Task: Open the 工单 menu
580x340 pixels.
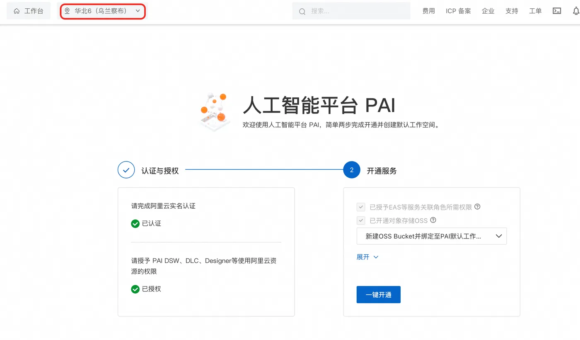Action: click(535, 11)
